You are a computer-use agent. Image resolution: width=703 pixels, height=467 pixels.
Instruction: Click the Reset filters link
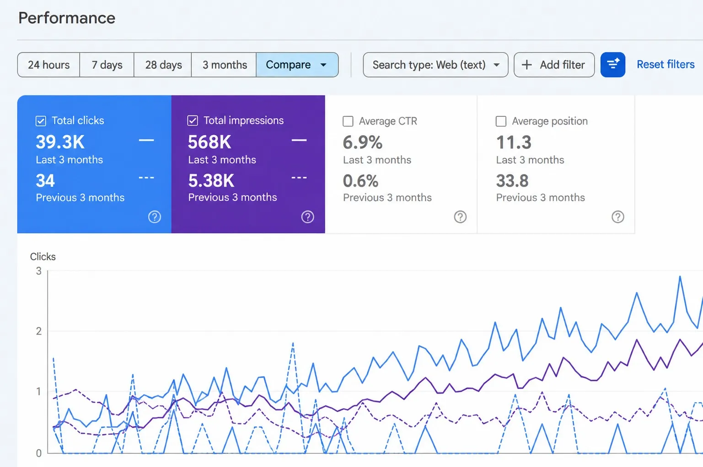point(665,64)
